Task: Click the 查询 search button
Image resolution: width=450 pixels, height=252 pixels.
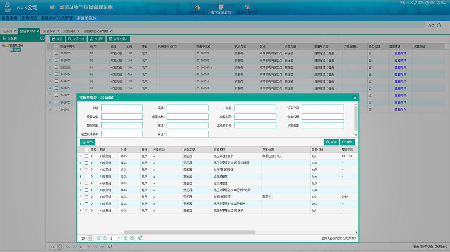Action: (331, 142)
